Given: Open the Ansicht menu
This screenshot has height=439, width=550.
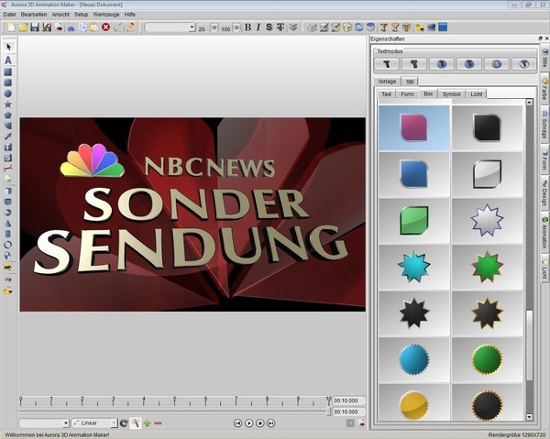Looking at the screenshot, I should [x=60, y=15].
